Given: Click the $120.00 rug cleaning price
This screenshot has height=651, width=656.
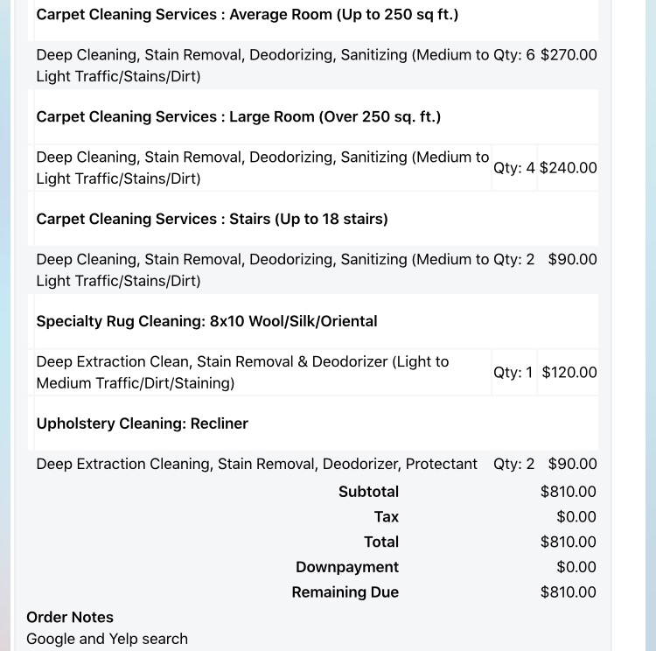Looking at the screenshot, I should (x=569, y=373).
